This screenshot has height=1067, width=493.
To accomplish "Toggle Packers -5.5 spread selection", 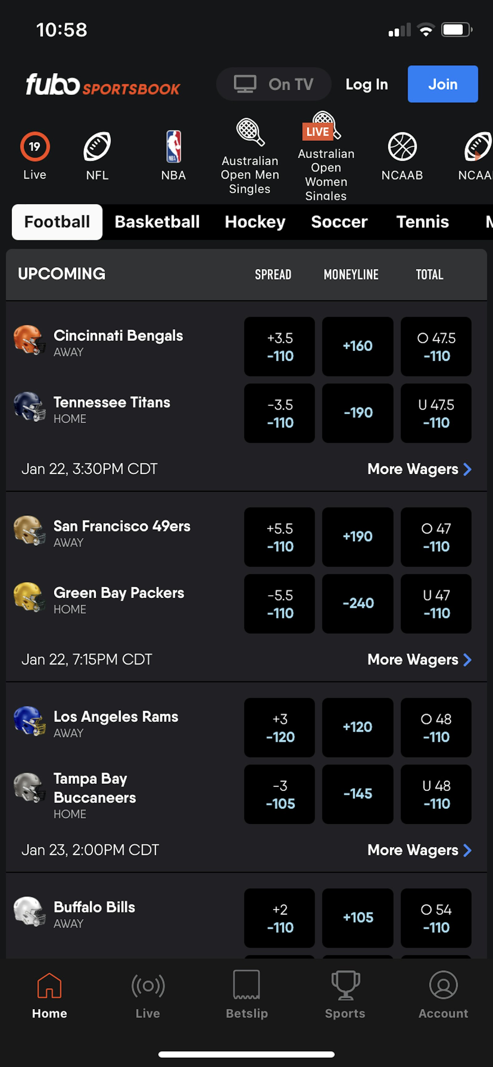I will (280, 604).
